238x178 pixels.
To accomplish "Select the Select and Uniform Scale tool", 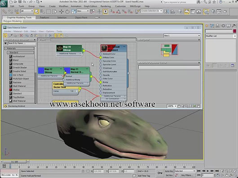I will 73,12.
